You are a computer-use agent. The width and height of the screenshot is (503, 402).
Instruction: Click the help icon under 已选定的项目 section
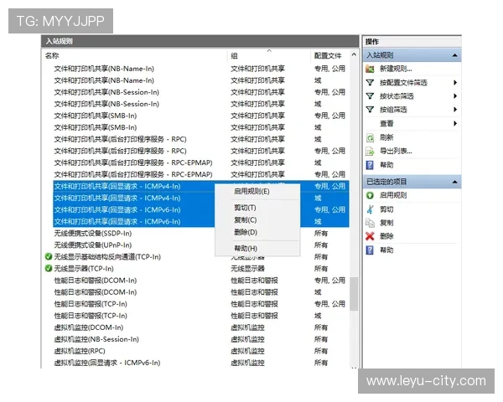[370, 250]
